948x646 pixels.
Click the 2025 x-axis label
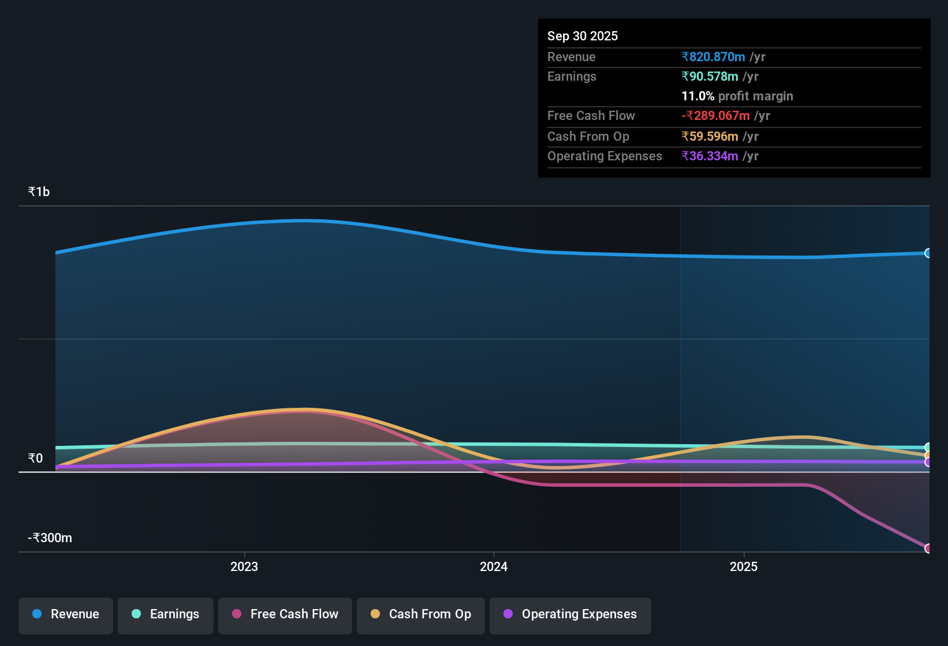coord(744,566)
